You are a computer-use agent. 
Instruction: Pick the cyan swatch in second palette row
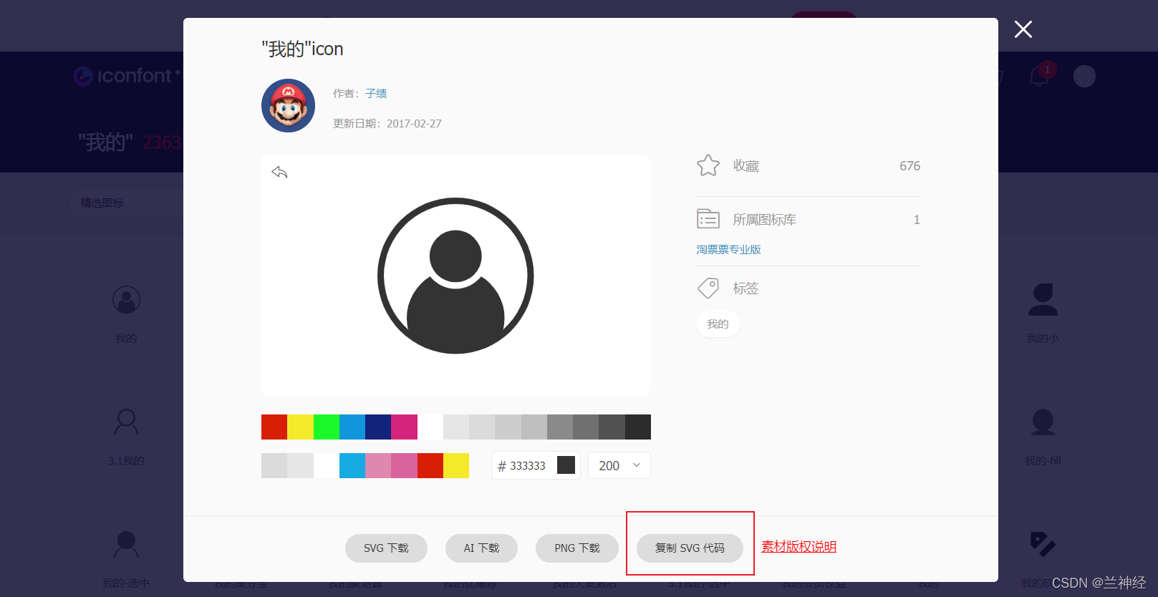(352, 465)
